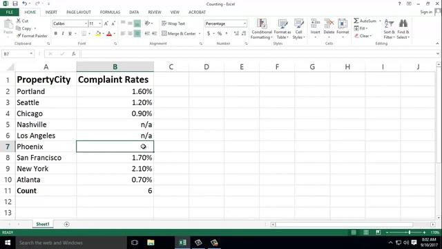Click Increase Indent icon
This screenshot has width=442, height=249.
pyautogui.click(x=154, y=34)
